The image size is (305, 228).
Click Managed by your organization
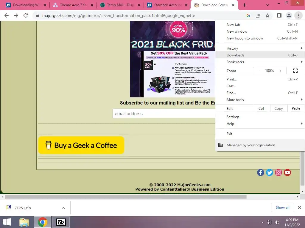260,145
